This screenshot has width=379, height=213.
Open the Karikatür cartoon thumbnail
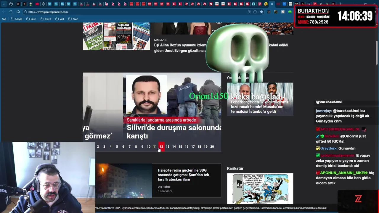tap(260, 189)
